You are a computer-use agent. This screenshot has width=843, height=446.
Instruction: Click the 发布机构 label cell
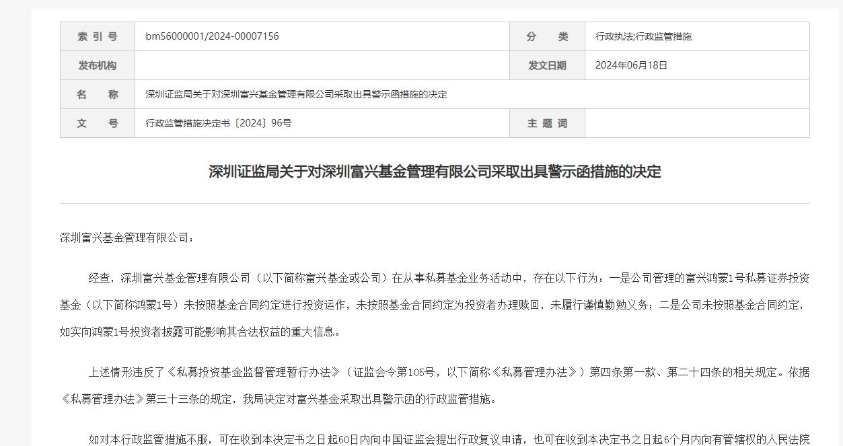98,65
